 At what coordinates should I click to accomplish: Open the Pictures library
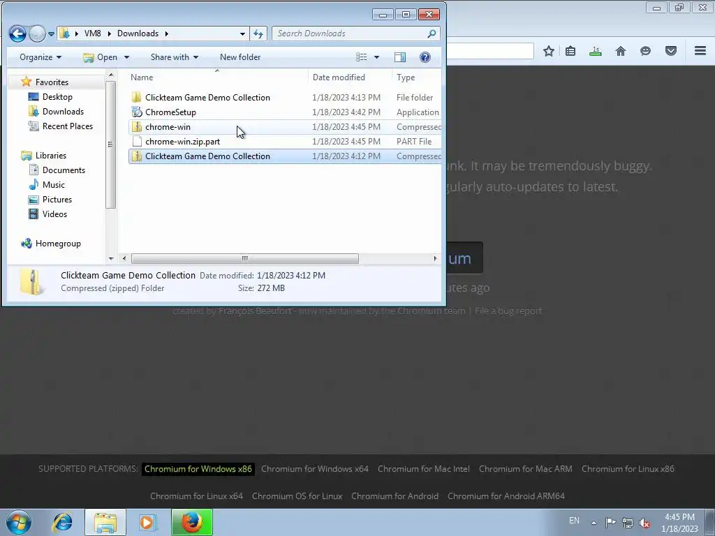57,199
